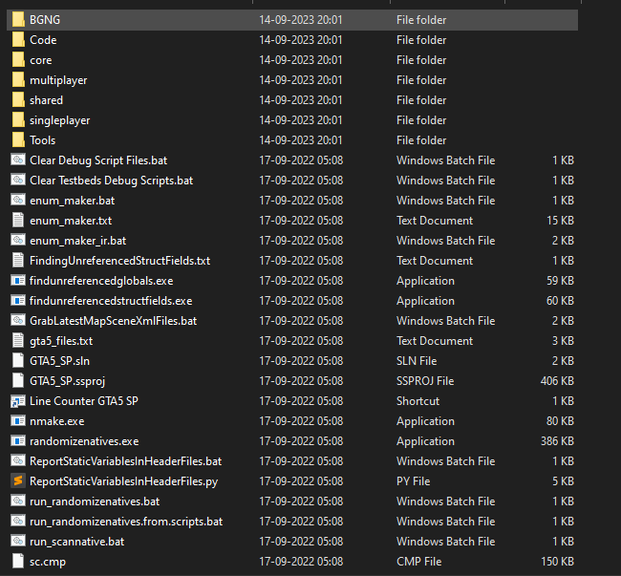Click icon of run_randomizenatives.from.scripts.bat
This screenshot has height=576, width=621.
[x=18, y=521]
